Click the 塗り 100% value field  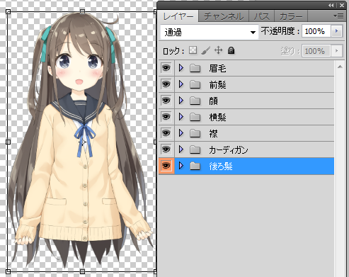(316, 51)
